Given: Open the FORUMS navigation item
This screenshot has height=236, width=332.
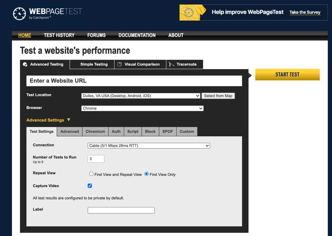Looking at the screenshot, I should (x=96, y=35).
